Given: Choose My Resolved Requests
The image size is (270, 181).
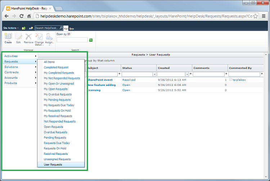Looking at the screenshot, I should click(x=58, y=116).
